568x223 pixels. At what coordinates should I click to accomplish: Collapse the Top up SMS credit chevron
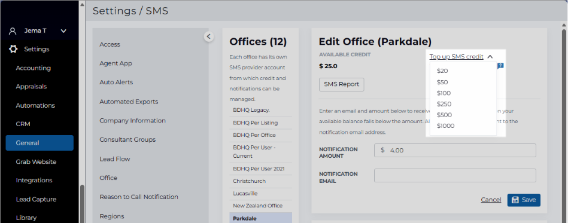point(490,57)
